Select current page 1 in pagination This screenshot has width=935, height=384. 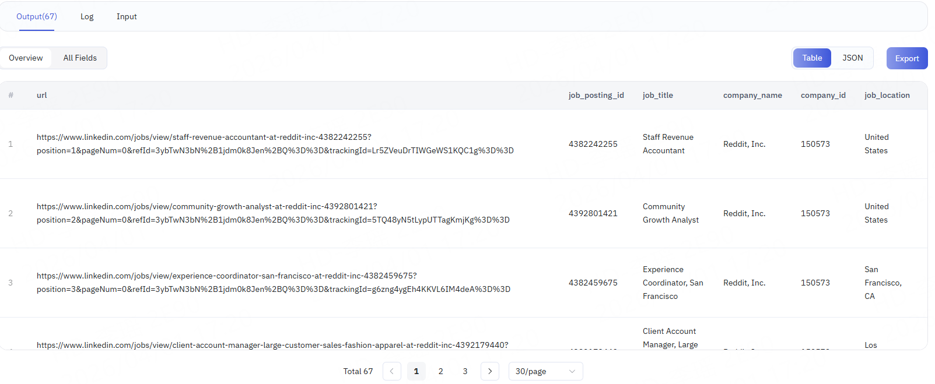(x=416, y=371)
